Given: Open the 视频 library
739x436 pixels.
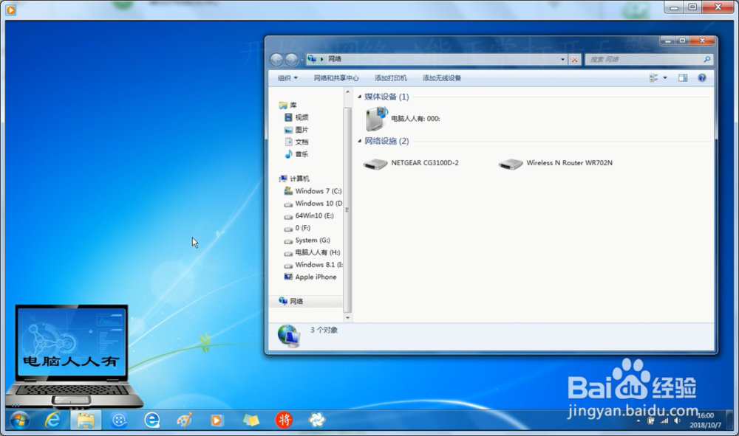Looking at the screenshot, I should pyautogui.click(x=296, y=117).
